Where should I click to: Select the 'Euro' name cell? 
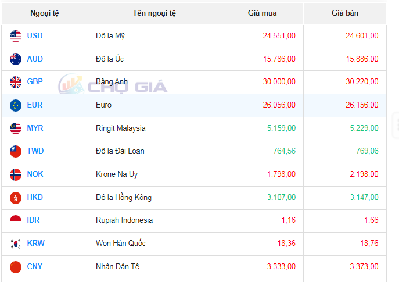click(x=154, y=105)
